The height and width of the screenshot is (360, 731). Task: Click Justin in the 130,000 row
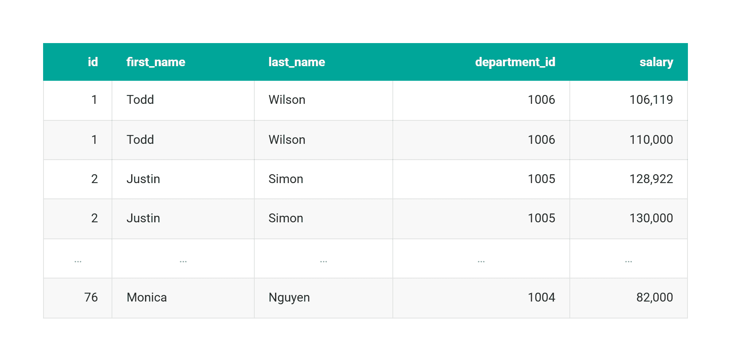click(143, 218)
